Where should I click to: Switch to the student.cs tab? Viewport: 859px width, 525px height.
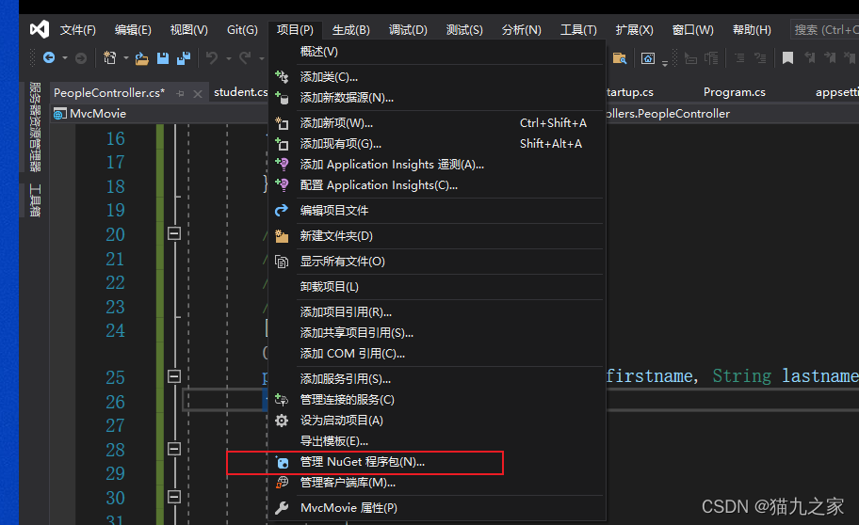(240, 92)
